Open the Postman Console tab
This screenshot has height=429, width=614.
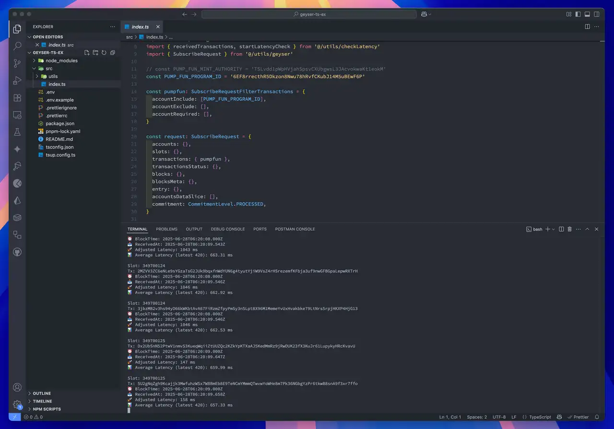point(295,229)
